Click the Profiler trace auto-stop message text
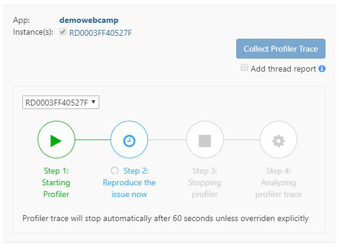The image size is (339, 248). [166, 219]
